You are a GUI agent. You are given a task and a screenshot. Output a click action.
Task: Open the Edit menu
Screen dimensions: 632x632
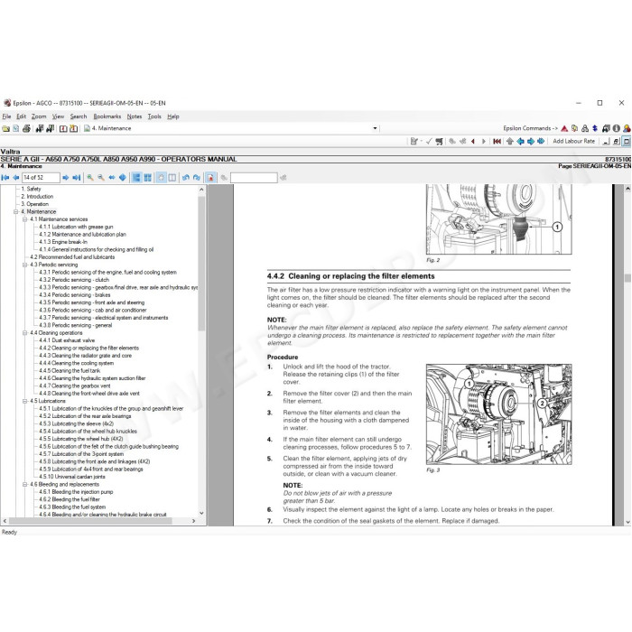pyautogui.click(x=21, y=116)
